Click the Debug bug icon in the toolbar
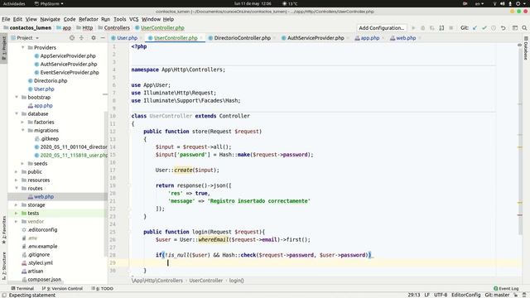The height and width of the screenshot is (298, 530). click(x=422, y=28)
